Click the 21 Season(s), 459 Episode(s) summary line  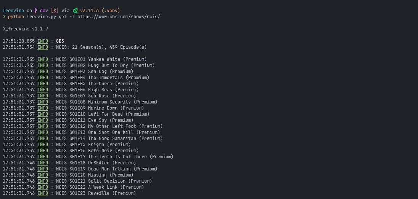[101, 47]
